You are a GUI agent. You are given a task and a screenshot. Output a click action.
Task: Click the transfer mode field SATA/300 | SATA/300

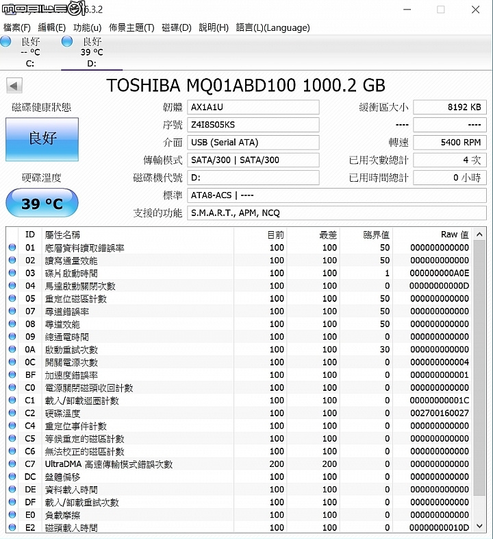pyautogui.click(x=253, y=160)
